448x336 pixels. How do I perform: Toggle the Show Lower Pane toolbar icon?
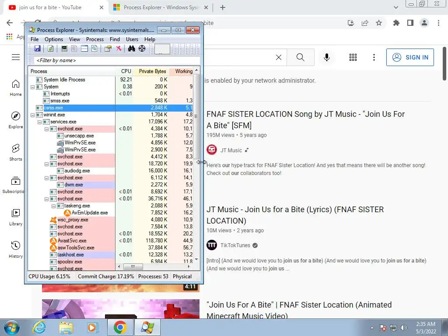coord(84,49)
